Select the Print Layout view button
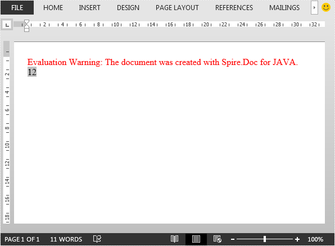The height and width of the screenshot is (246, 335). click(x=196, y=239)
